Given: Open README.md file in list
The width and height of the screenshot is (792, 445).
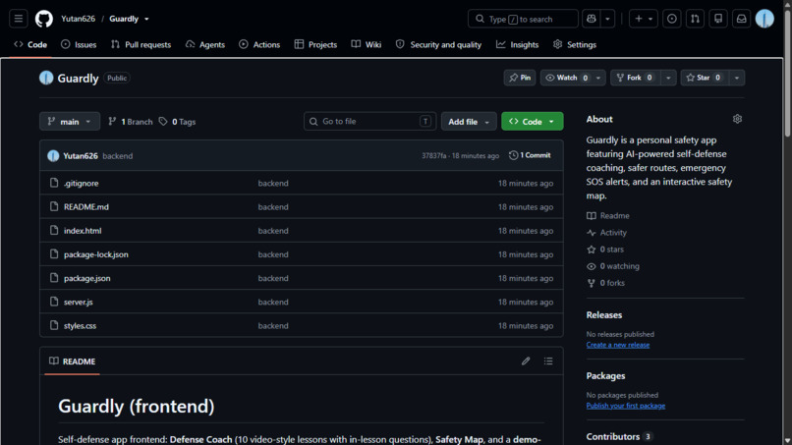Looking at the screenshot, I should coord(86,206).
